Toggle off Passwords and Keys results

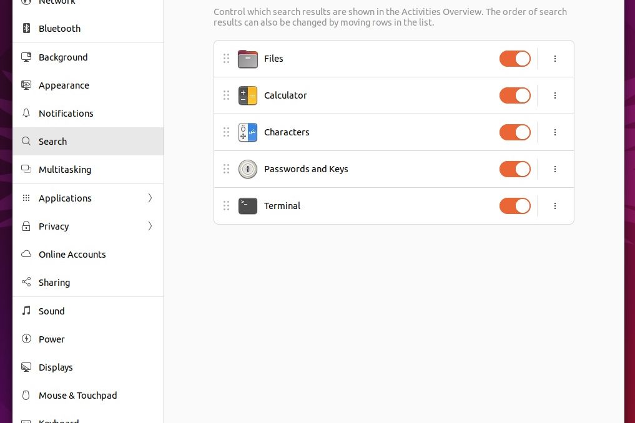coord(514,168)
